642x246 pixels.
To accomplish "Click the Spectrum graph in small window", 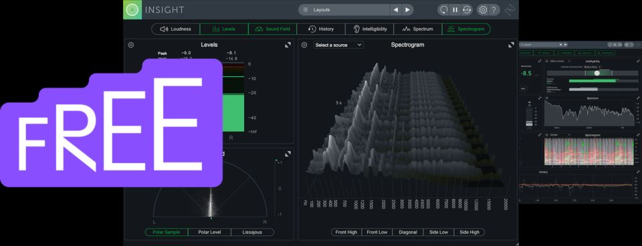I will point(590,114).
